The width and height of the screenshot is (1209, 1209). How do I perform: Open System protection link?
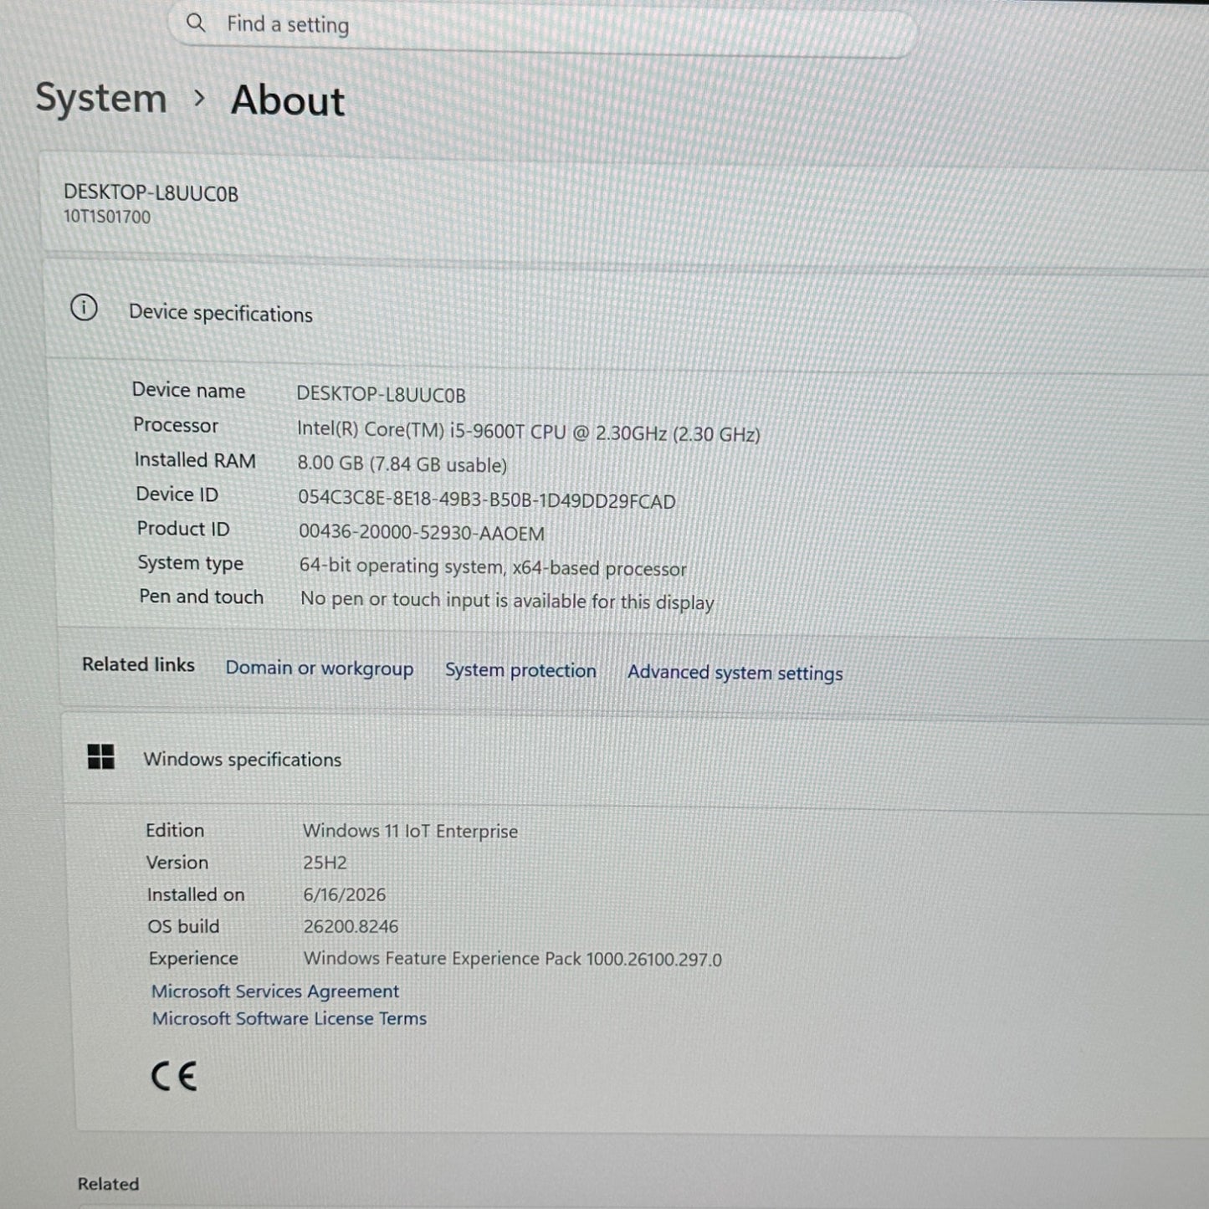coord(520,670)
